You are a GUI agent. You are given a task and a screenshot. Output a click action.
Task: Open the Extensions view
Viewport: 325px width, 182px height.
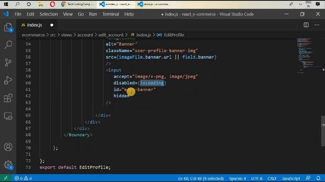point(8,98)
